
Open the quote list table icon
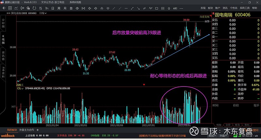click(x=10, y=8)
